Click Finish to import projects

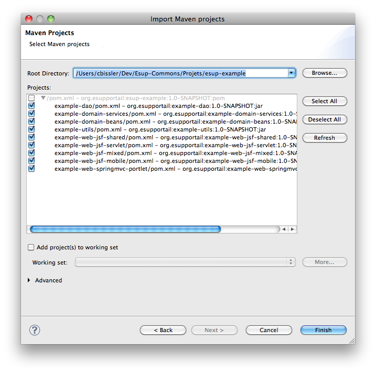pos(323,330)
